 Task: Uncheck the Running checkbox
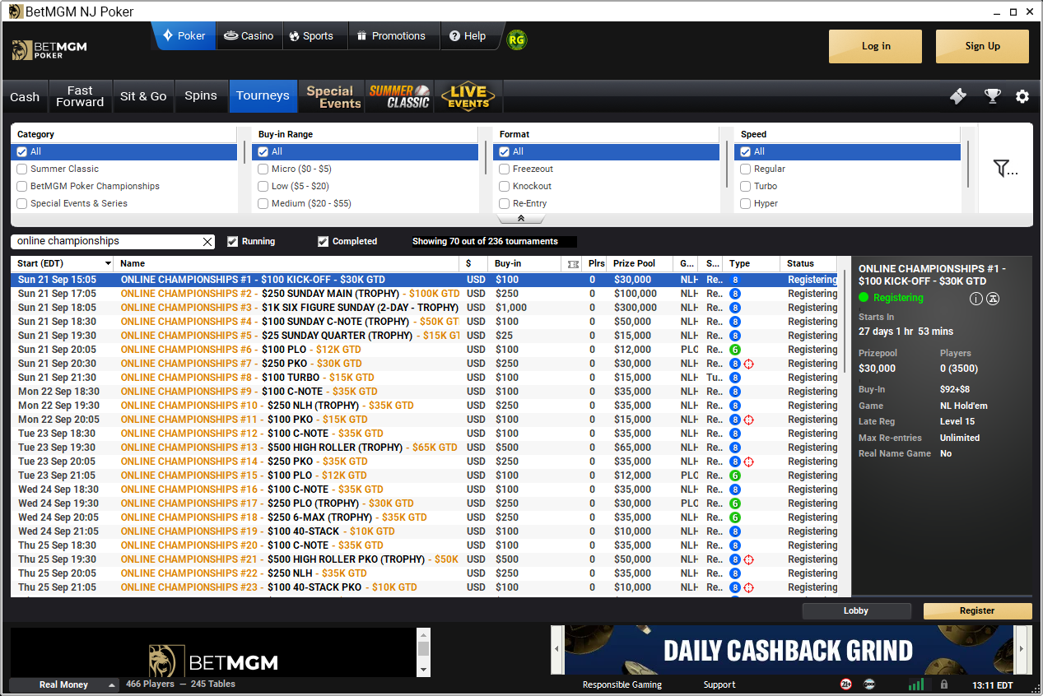point(232,241)
